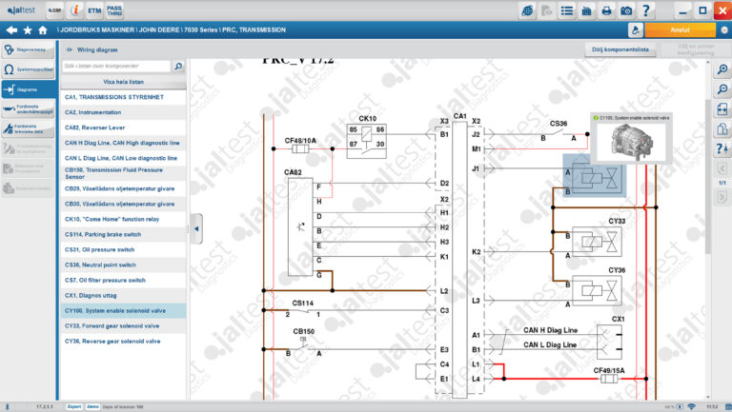Image resolution: width=732 pixels, height=412 pixels.
Task: Click the Bluetooth icon in status bar
Action: (x=7, y=407)
